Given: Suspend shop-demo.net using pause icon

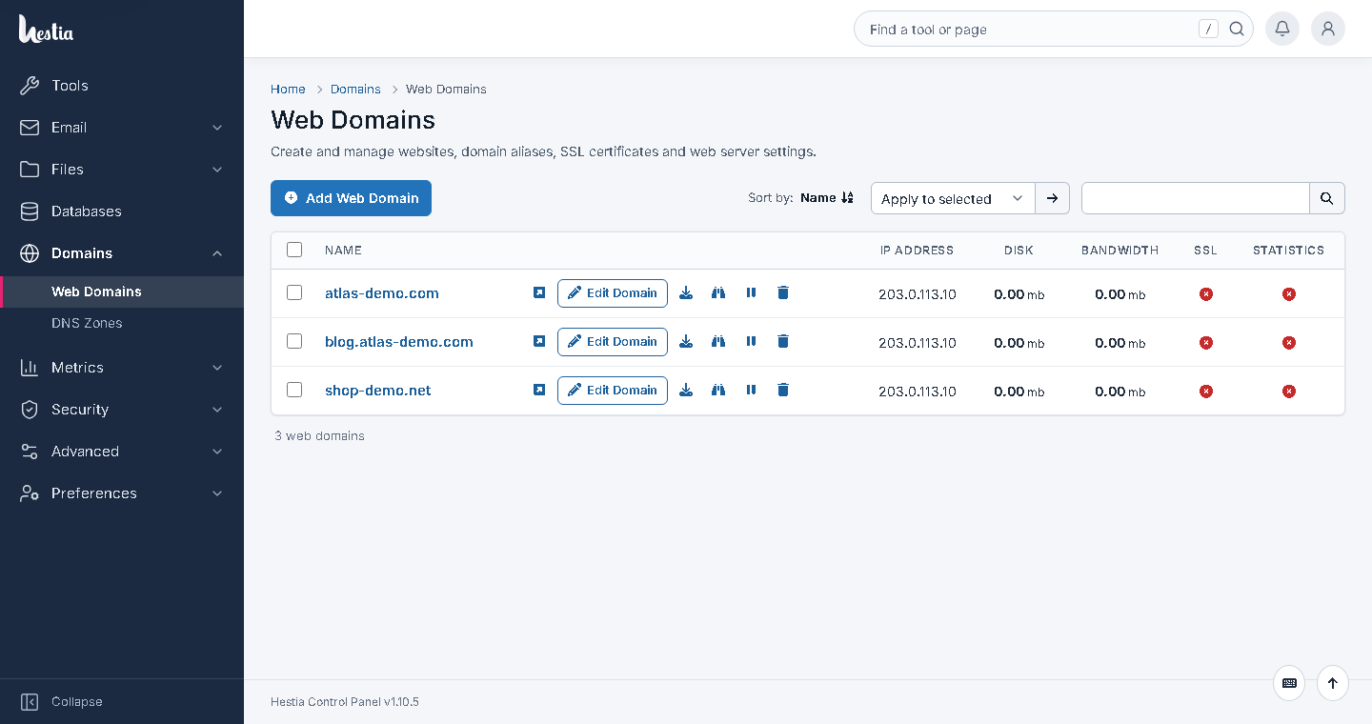Looking at the screenshot, I should pyautogui.click(x=751, y=391).
